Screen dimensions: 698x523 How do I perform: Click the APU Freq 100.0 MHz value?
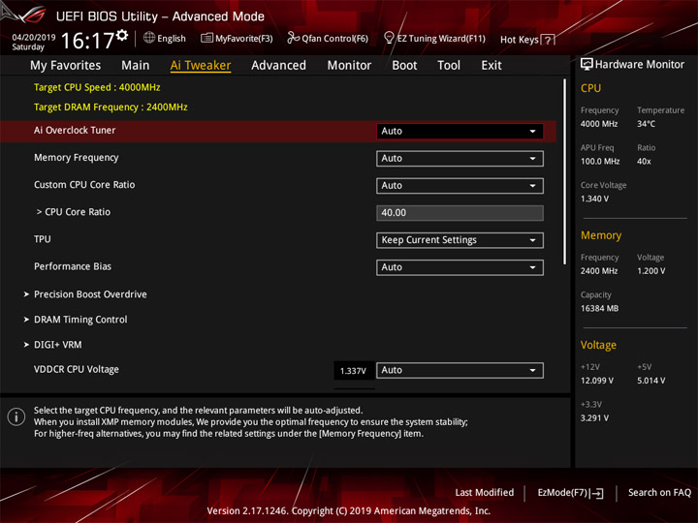600,162
